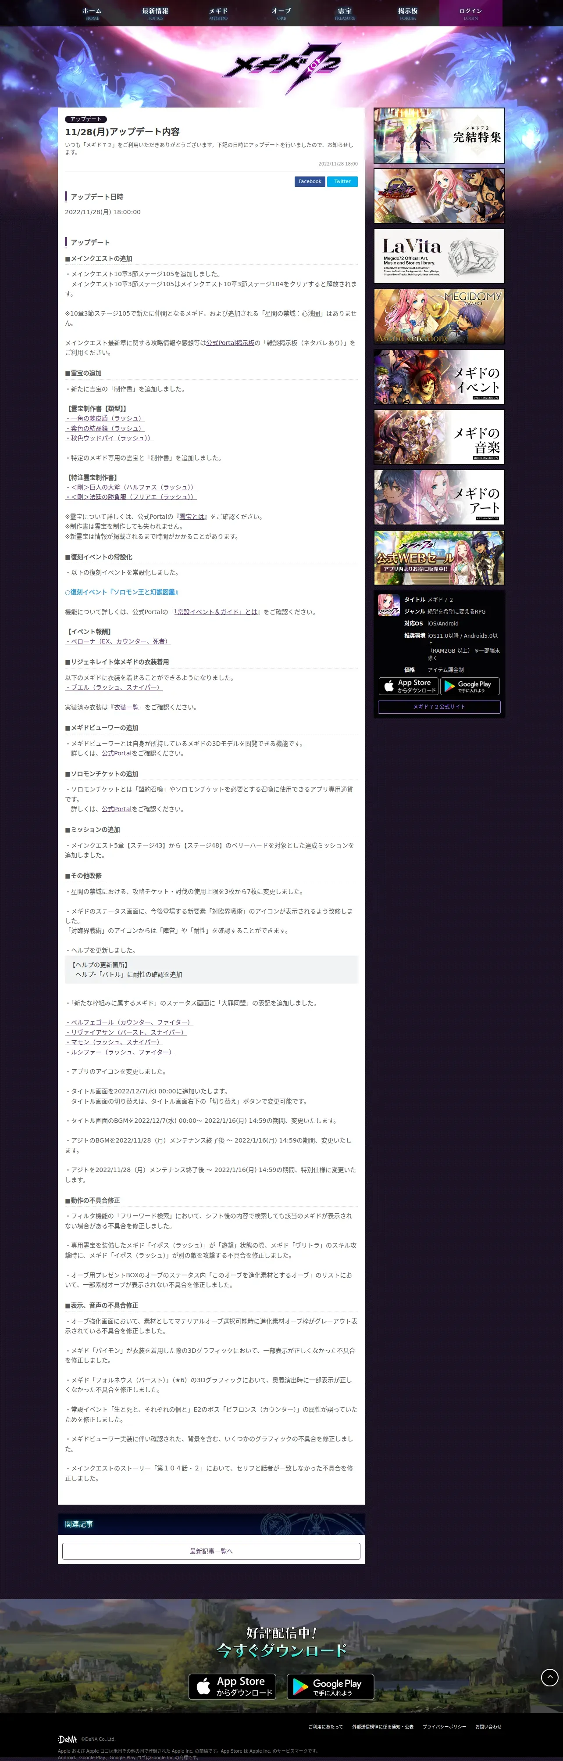Click the メギド72公式サイト button
Viewport: 563px width, 1761px height.
[x=439, y=707]
